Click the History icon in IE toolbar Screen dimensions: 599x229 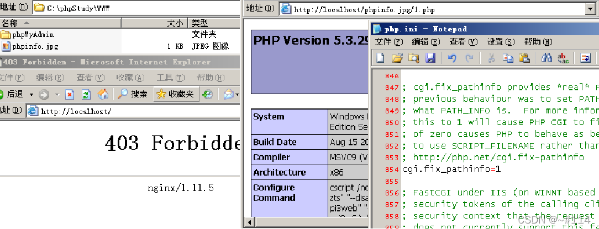[207, 94]
